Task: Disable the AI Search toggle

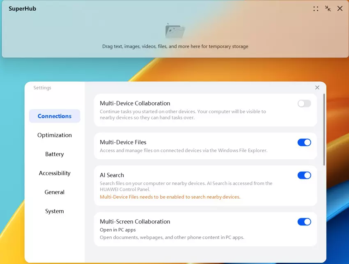Action: (x=304, y=175)
